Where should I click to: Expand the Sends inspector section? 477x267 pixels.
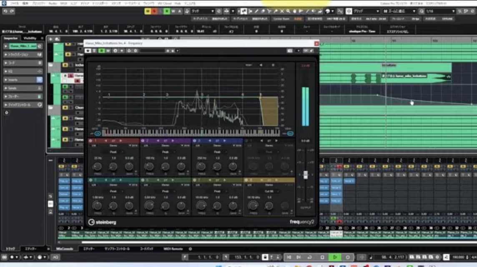(23, 88)
